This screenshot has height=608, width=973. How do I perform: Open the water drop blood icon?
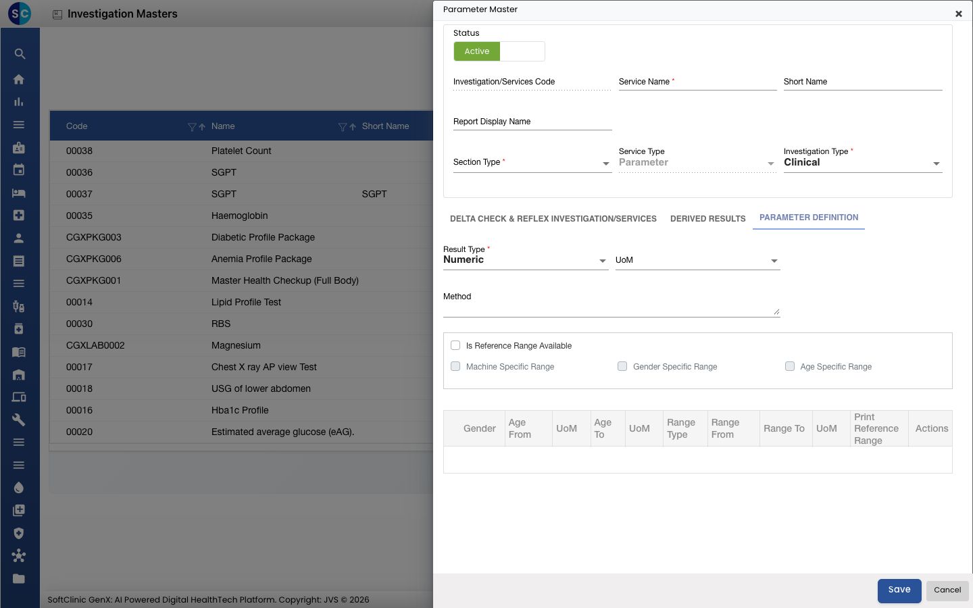[x=19, y=488]
